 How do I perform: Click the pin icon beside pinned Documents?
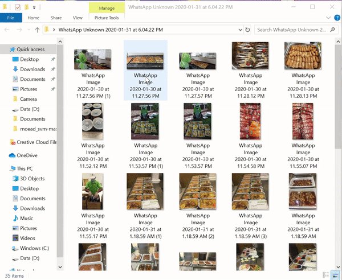click(53, 79)
